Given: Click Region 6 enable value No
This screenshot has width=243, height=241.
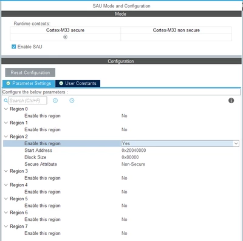Looking at the screenshot, I should coord(125,219).
